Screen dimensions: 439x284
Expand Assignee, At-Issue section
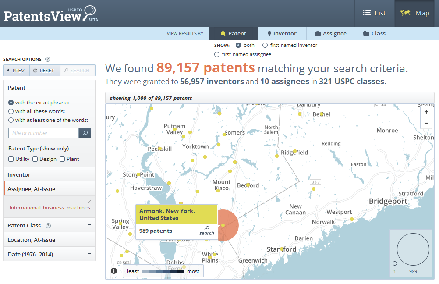89,188
